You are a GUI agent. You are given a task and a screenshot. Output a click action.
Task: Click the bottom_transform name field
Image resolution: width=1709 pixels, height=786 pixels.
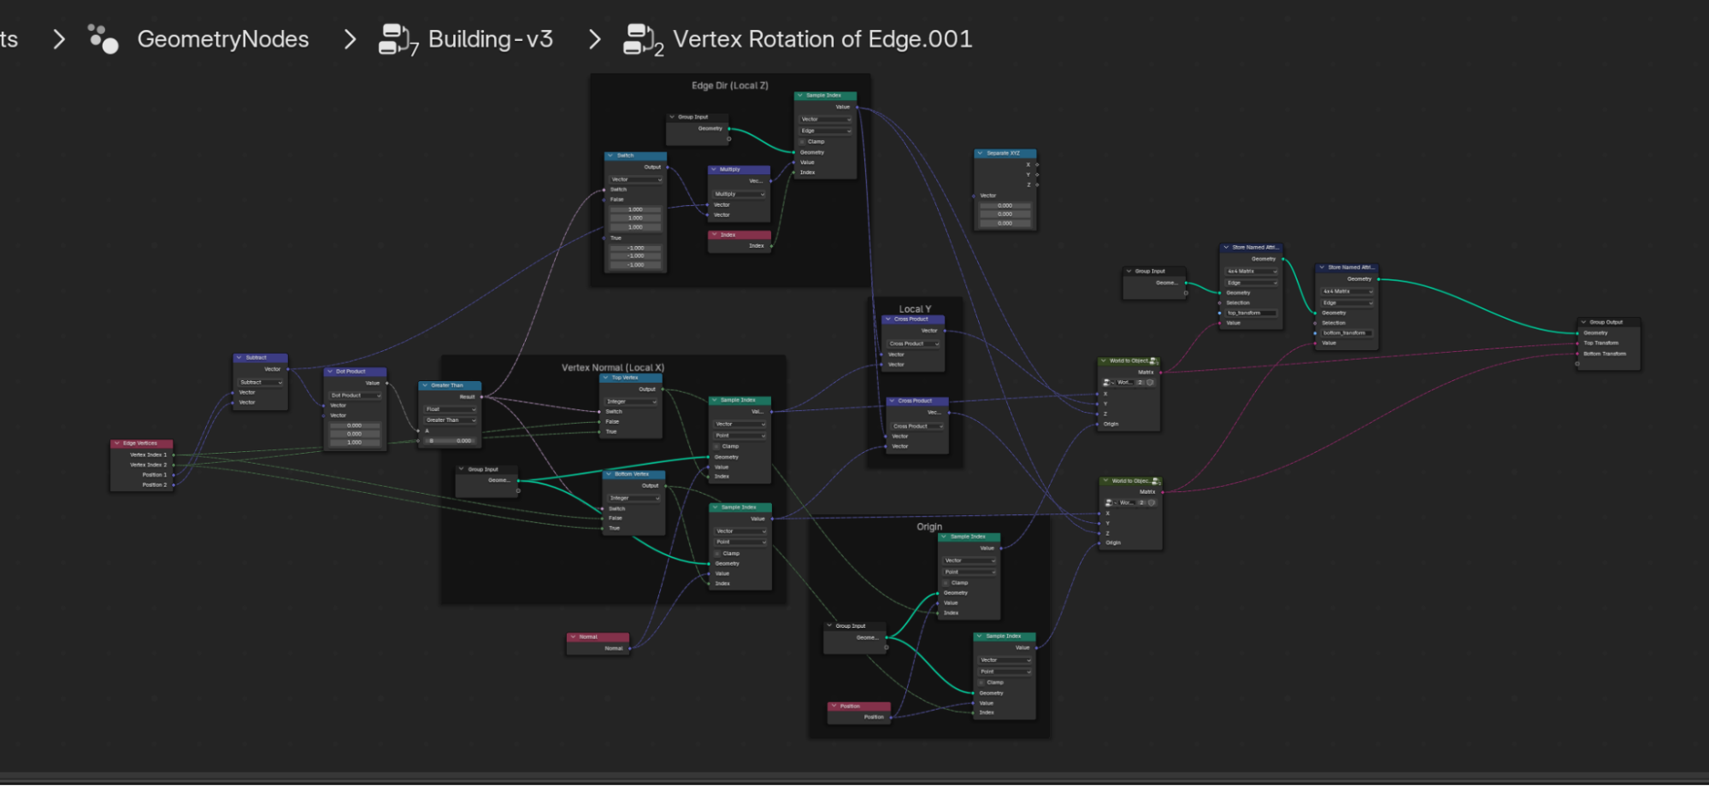point(1347,333)
